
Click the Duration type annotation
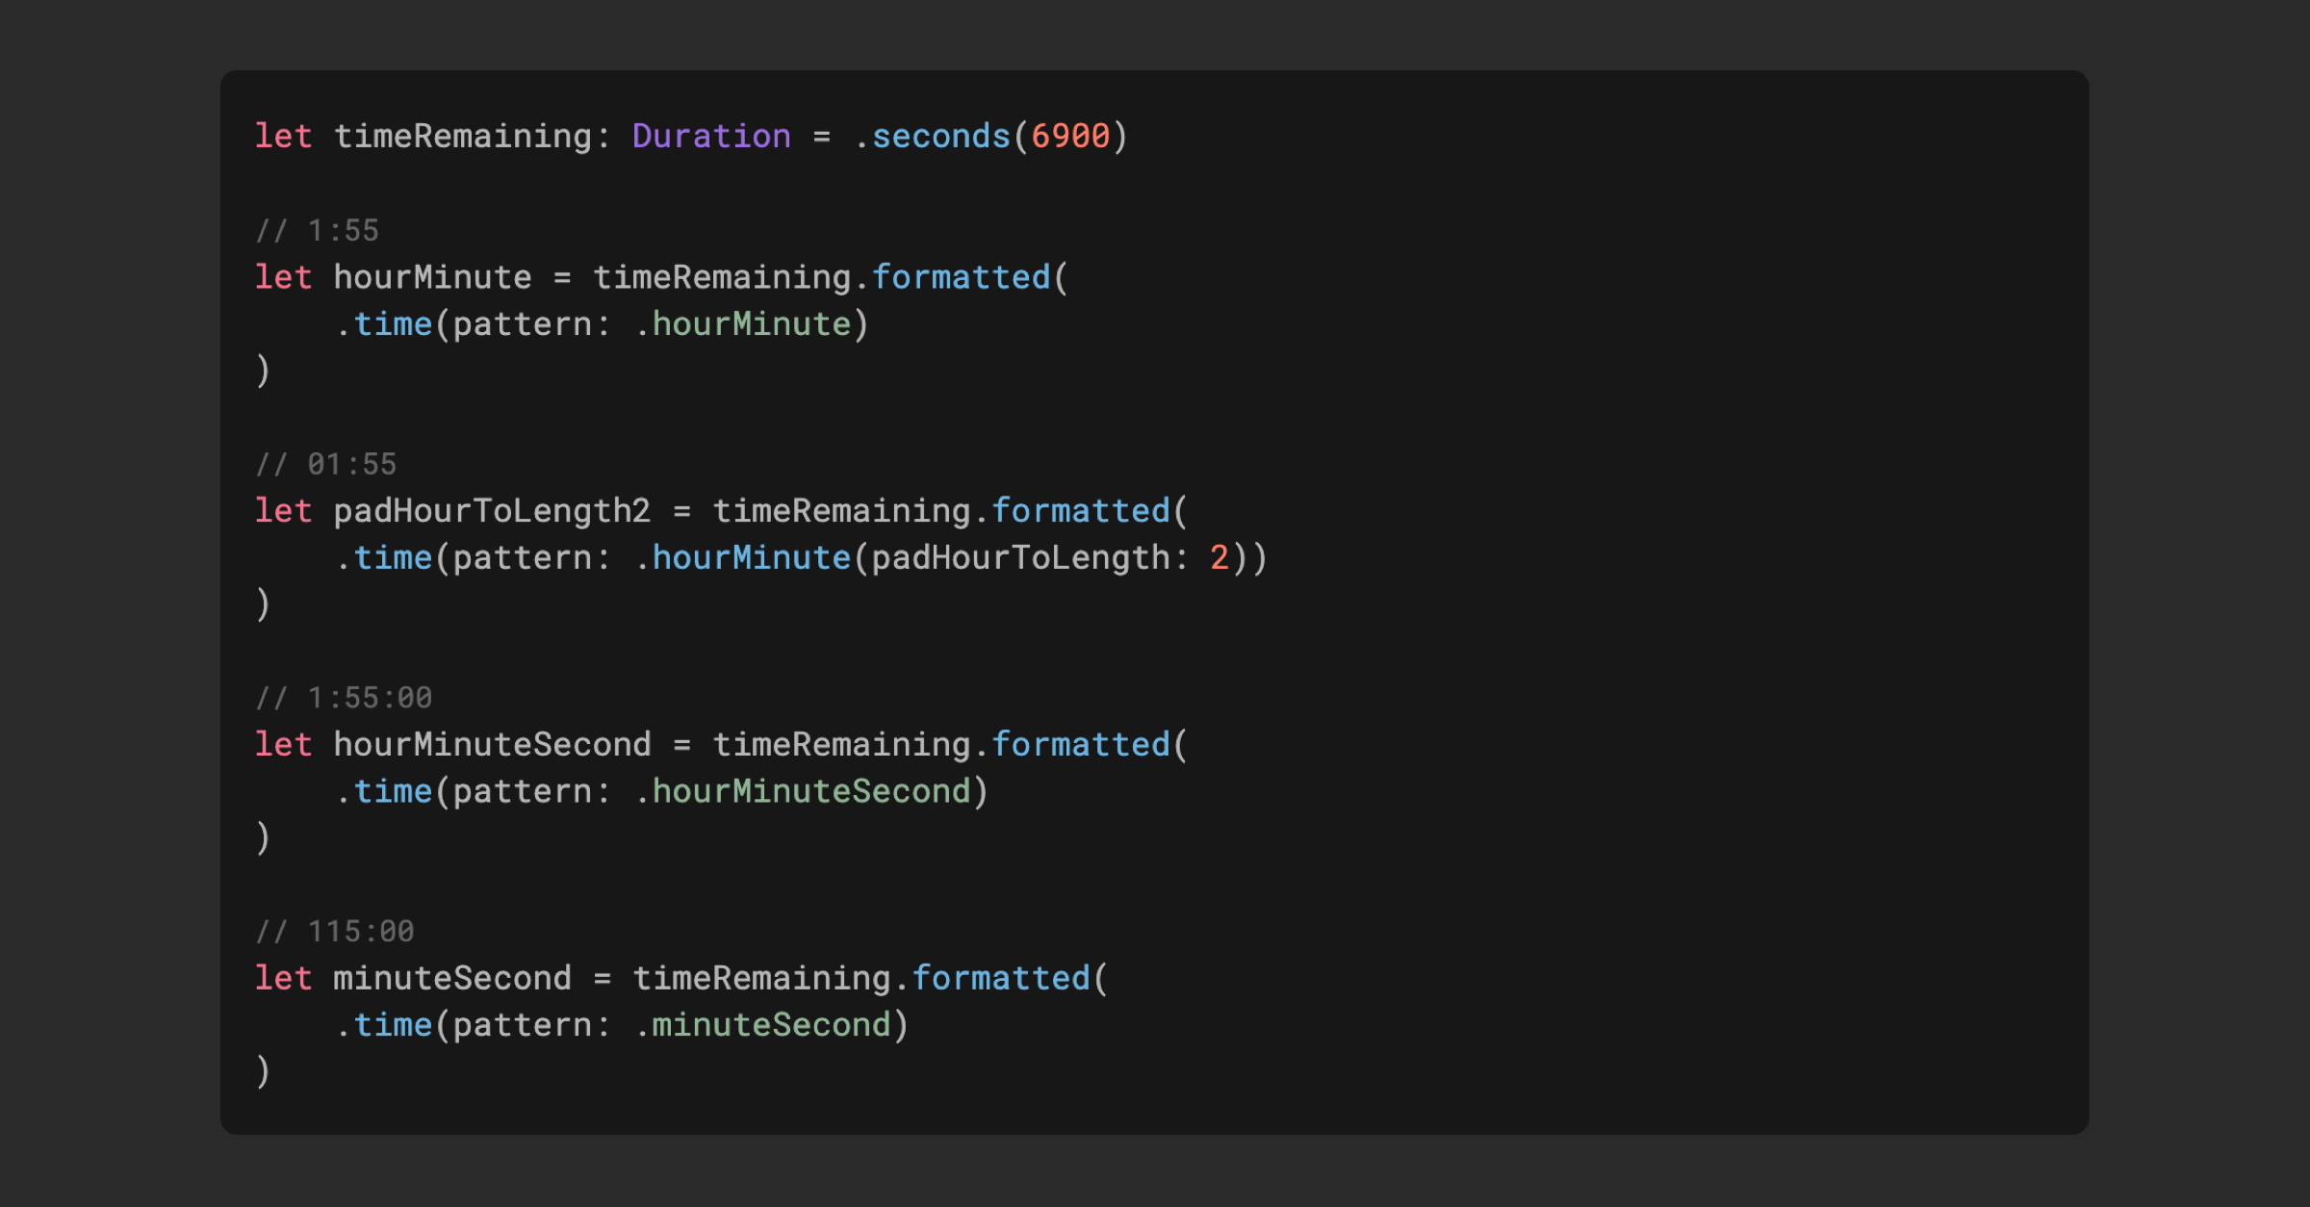point(710,136)
